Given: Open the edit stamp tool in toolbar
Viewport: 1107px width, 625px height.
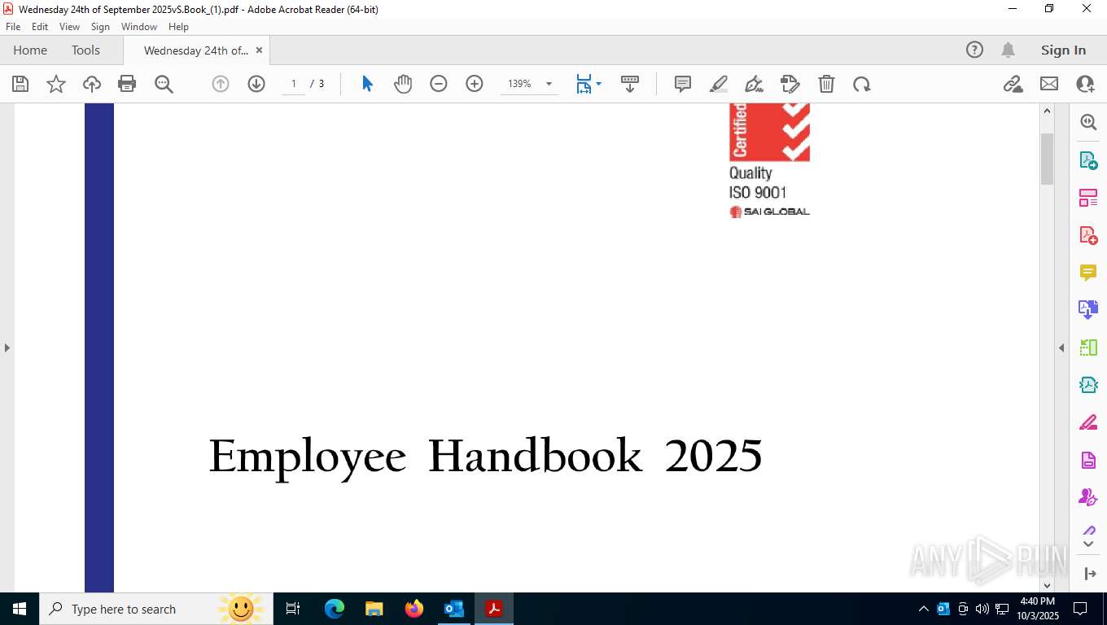Looking at the screenshot, I should coord(790,84).
